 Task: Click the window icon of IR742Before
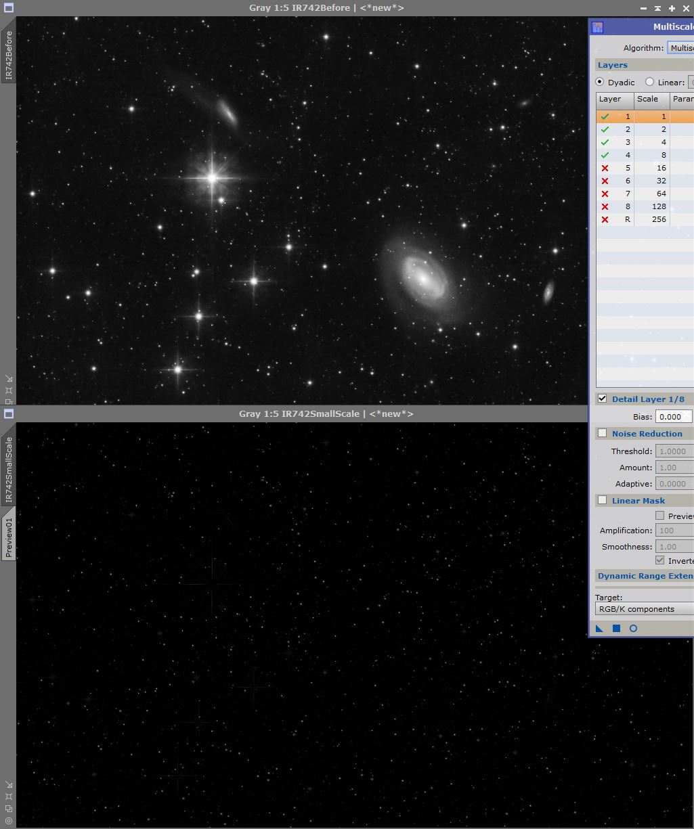9,8
